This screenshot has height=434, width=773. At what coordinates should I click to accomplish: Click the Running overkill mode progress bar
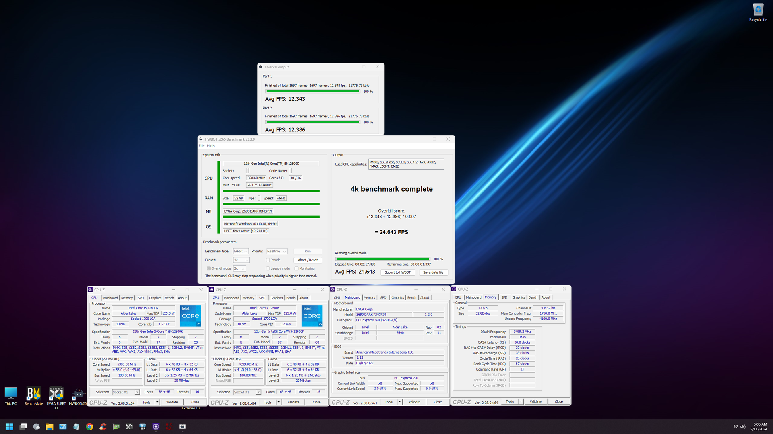tap(382, 259)
